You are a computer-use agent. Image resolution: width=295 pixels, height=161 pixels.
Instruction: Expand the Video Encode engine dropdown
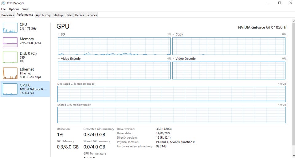point(59,59)
